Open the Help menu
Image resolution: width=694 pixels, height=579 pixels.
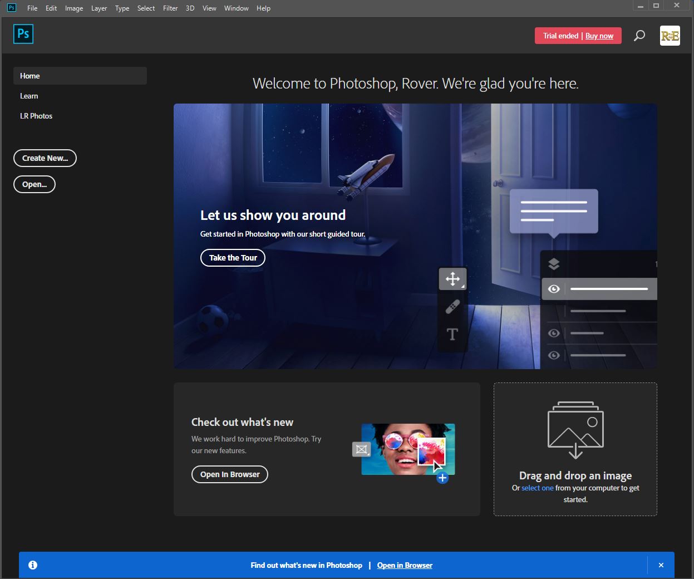[x=263, y=8]
